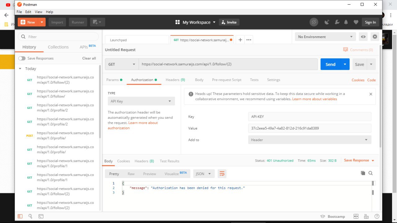Open the wrench settings icon in header
Image resolution: width=397 pixels, height=223 pixels.
337,22
